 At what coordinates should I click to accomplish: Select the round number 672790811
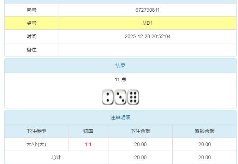tap(147, 10)
